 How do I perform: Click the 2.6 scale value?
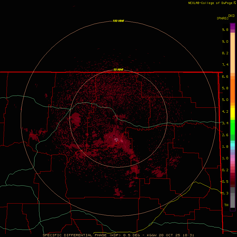coord(225,135)
